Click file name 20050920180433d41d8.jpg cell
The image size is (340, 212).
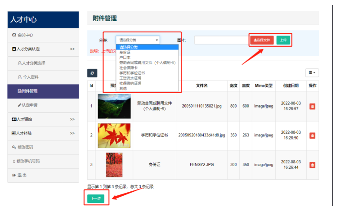tap(201, 135)
